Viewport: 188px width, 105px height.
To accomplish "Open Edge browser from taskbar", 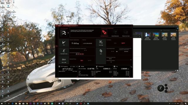I will [x=12, y=104].
